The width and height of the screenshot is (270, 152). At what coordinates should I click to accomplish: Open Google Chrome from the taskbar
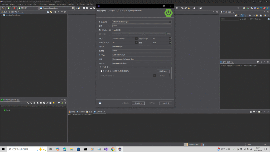pos(113,149)
